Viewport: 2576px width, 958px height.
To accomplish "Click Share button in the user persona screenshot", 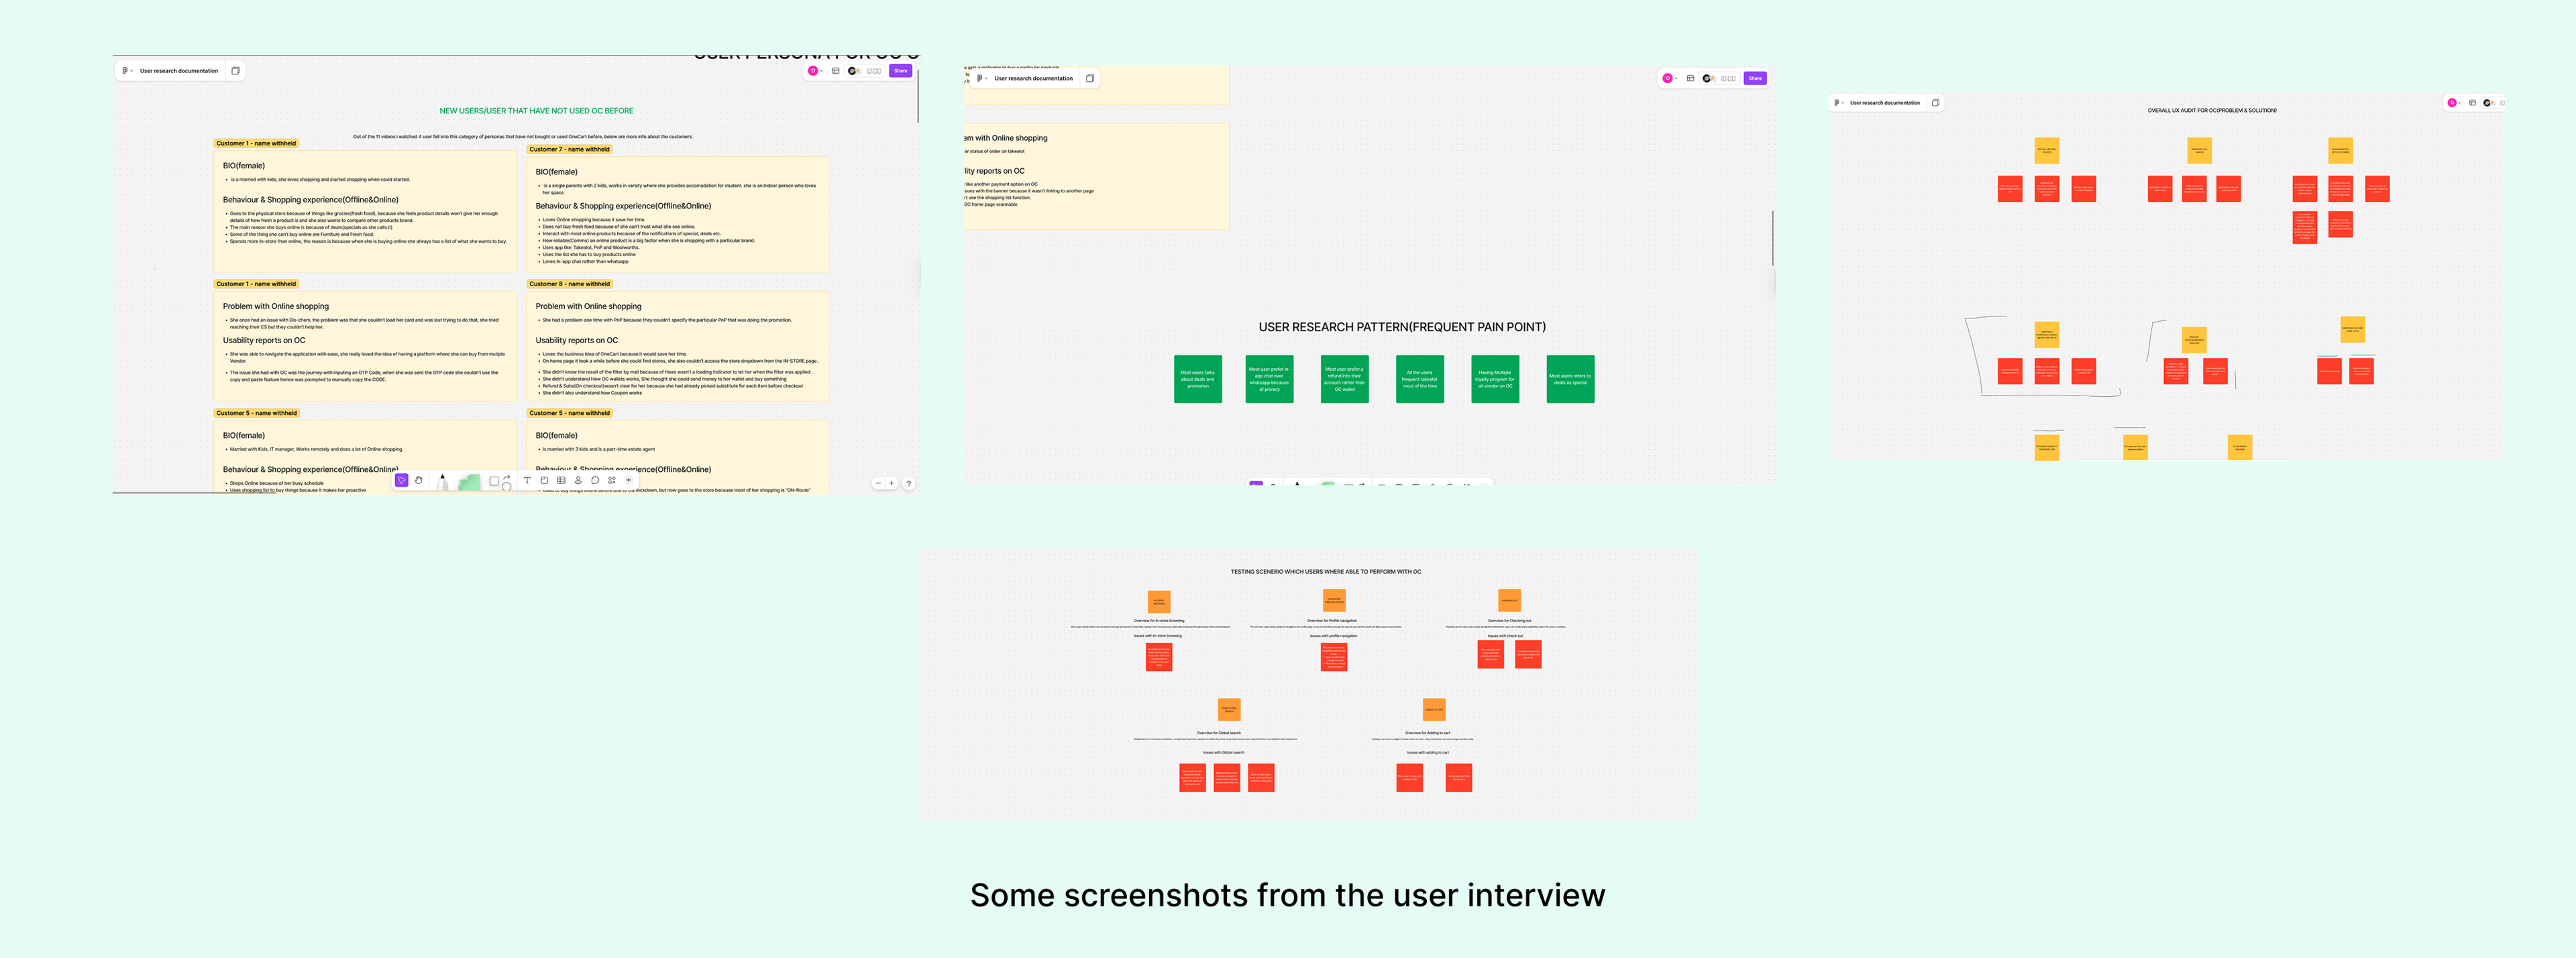I will [900, 71].
